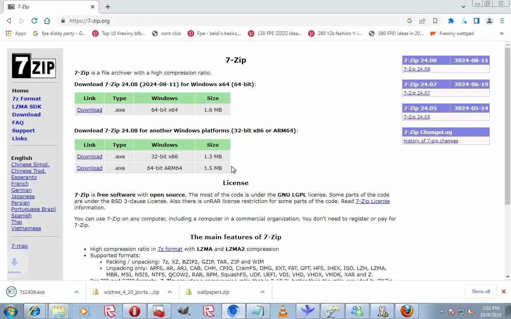Show hidden system tray icons

pos(442,311)
